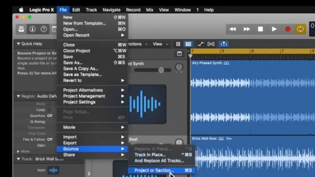Click the track header window icon
Screen dimensions: 315x177
[179, 54]
